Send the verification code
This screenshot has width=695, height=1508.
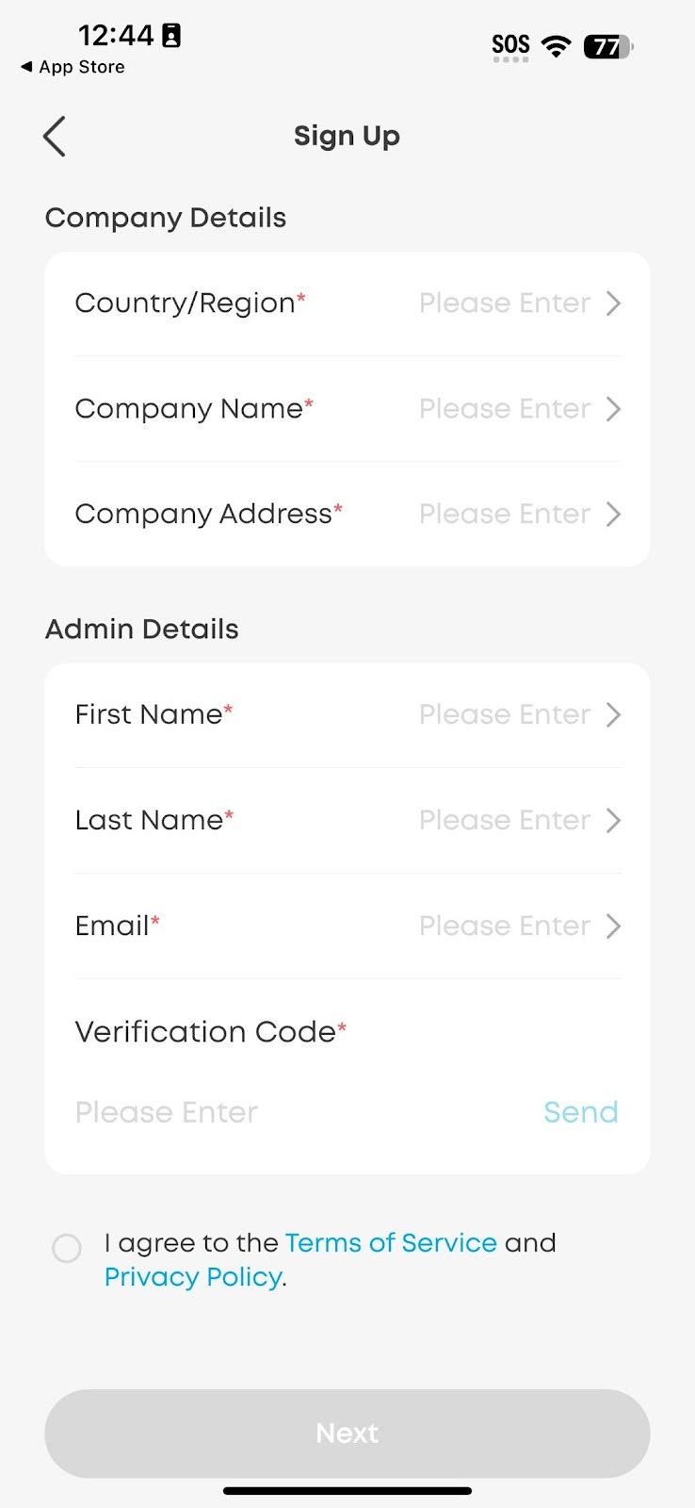point(580,1112)
